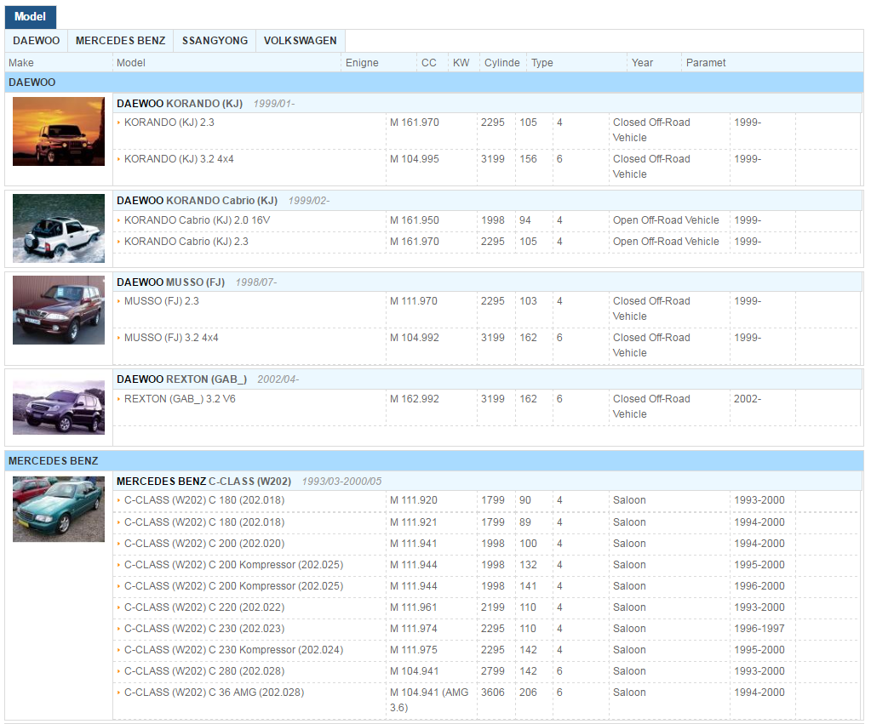Viewport: 871px width, 724px height.
Task: Open C-CLASS C 220 (202.022) model
Action: pos(204,607)
